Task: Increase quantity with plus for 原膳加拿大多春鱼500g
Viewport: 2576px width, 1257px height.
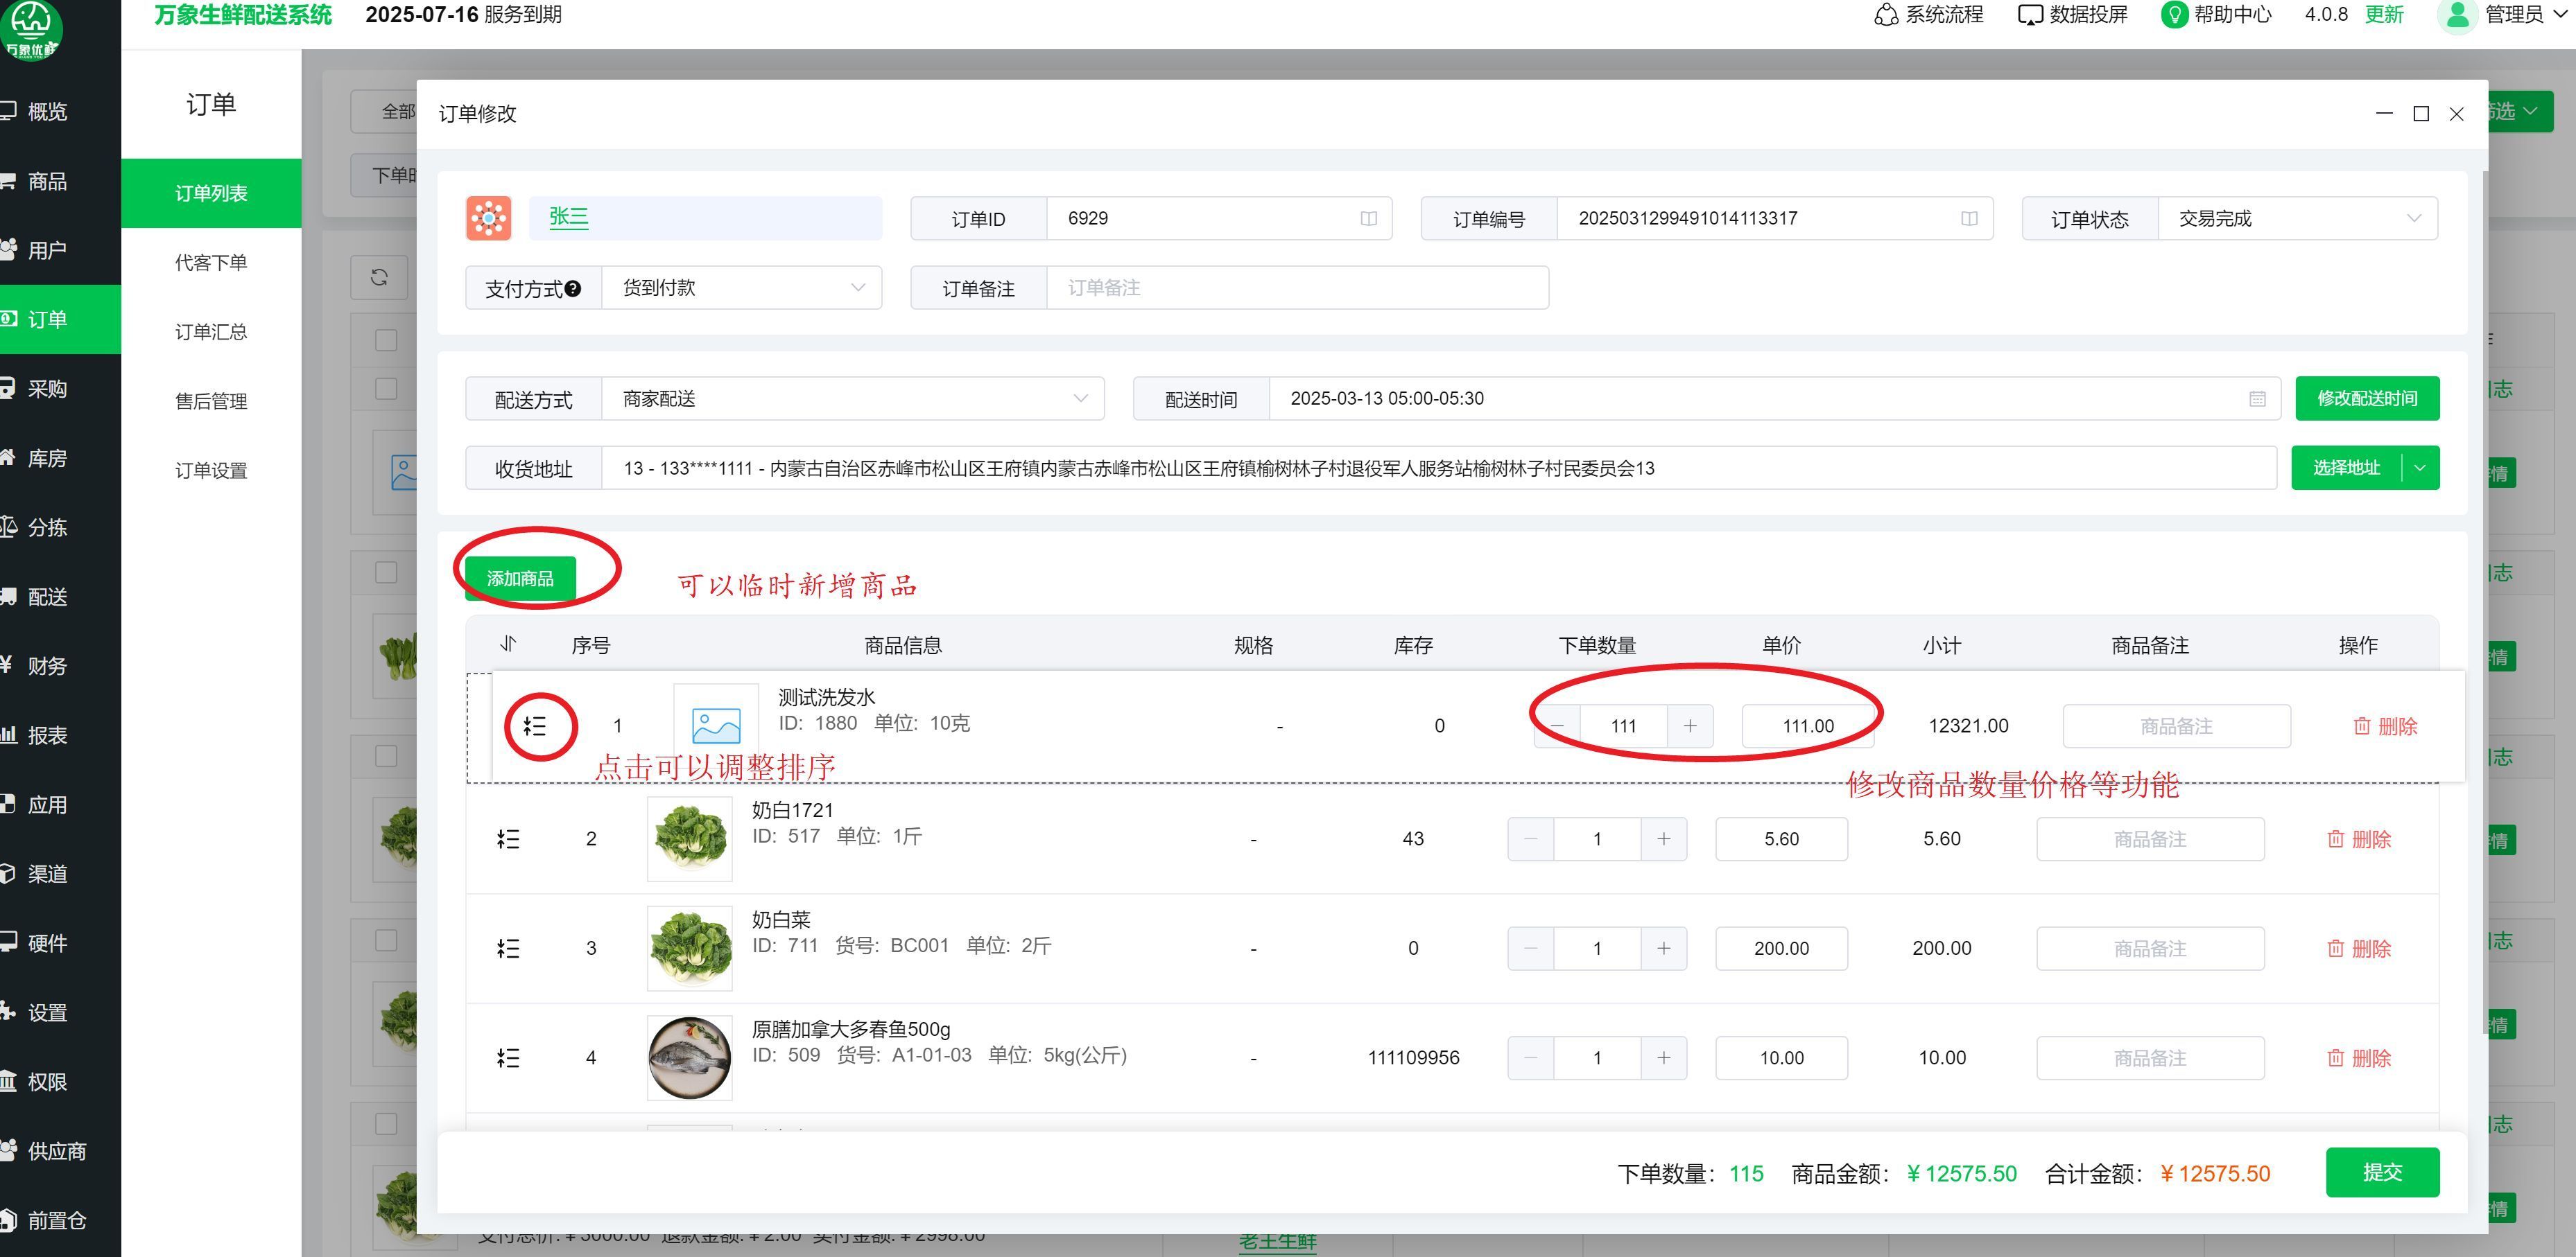Action: (1663, 1057)
